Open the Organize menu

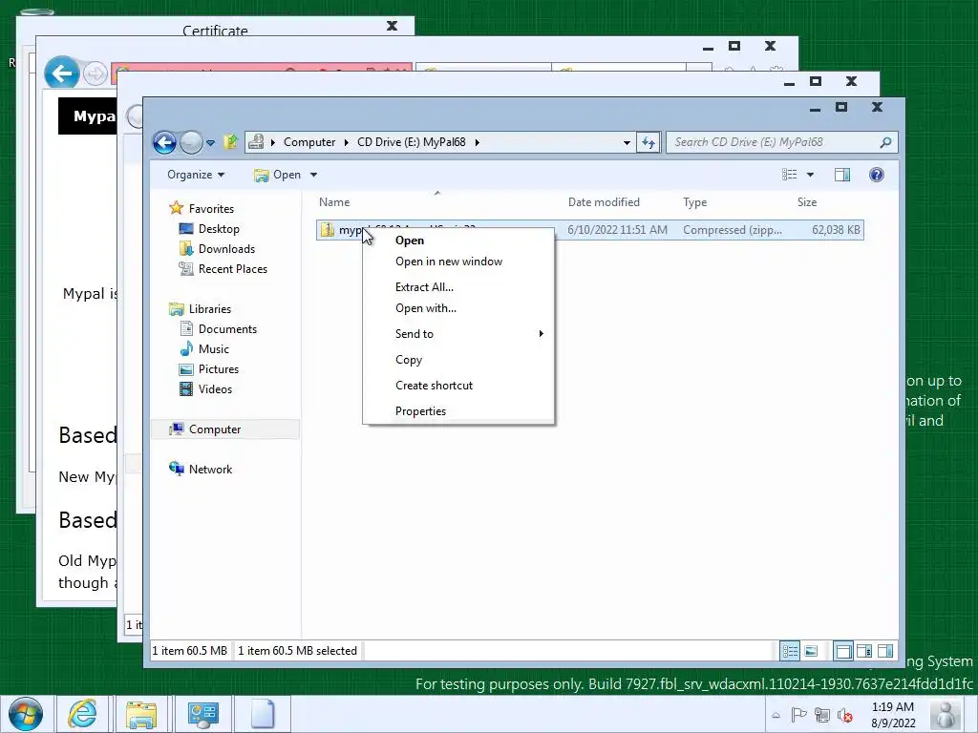click(195, 175)
